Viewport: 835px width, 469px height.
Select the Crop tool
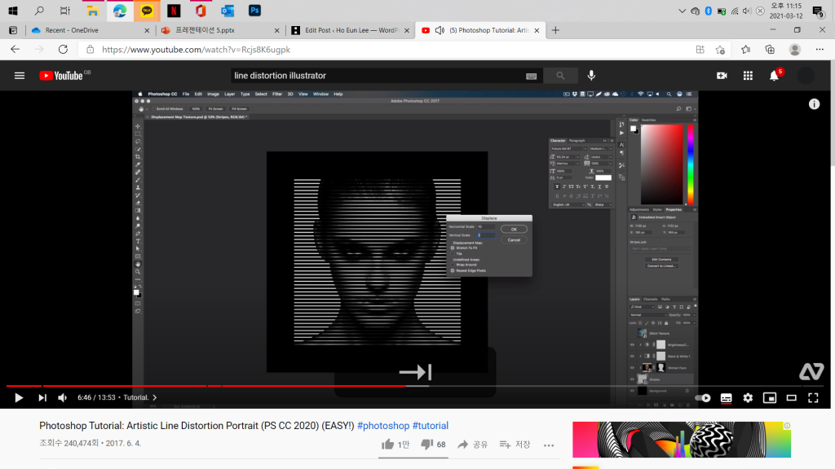click(138, 157)
